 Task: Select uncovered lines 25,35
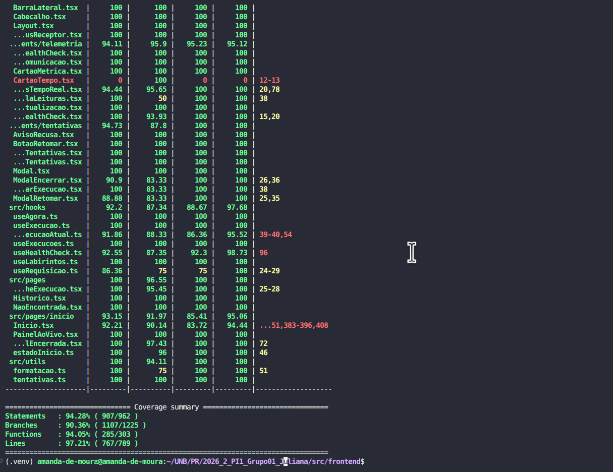pos(269,198)
